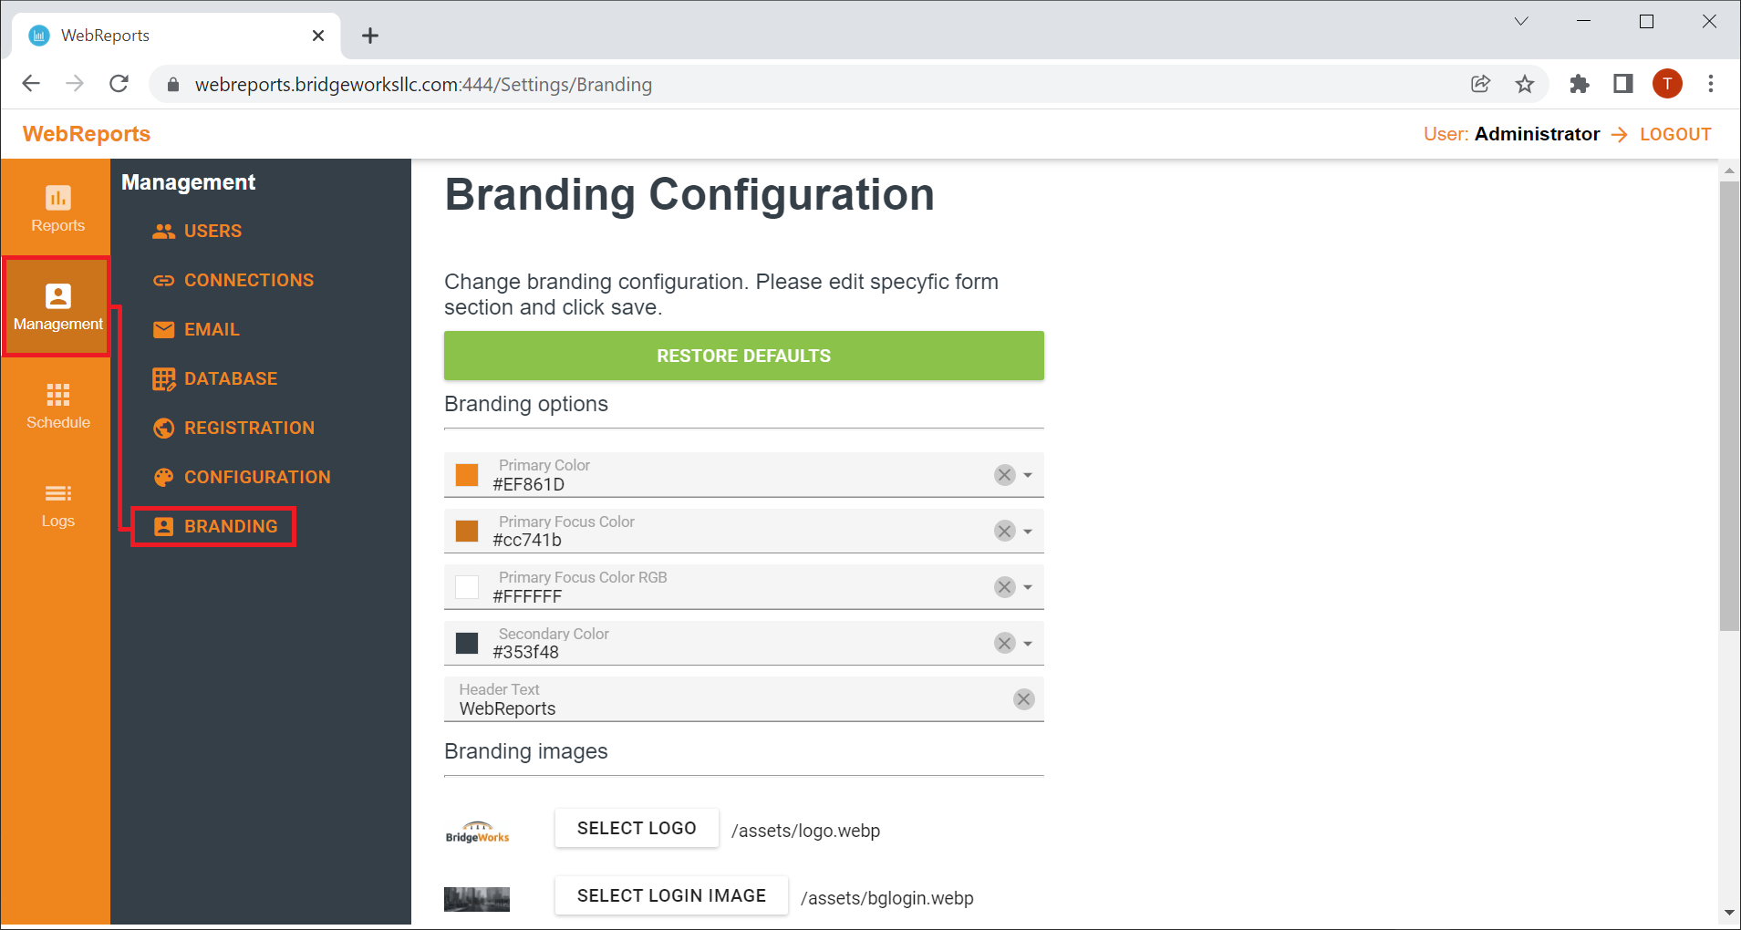This screenshot has height=930, width=1741.
Task: Open Chrome three-dot menu
Action: coord(1711,84)
